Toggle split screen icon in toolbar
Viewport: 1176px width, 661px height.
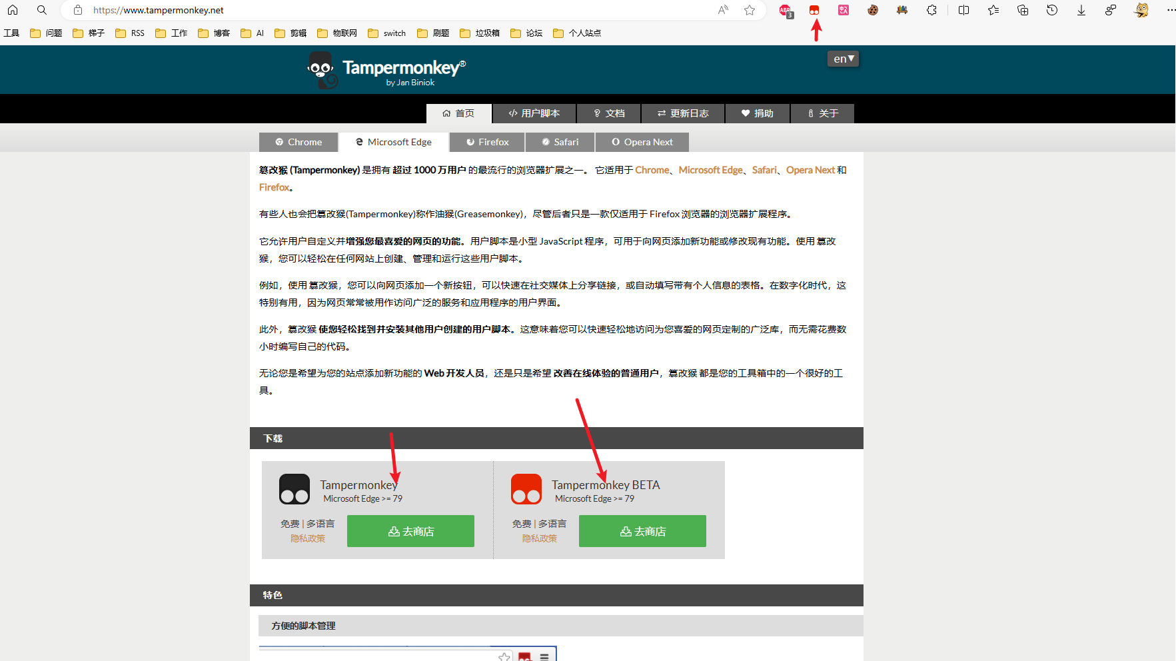(x=963, y=10)
